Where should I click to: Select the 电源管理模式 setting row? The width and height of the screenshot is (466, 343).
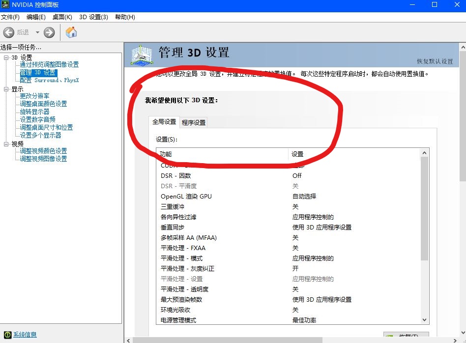pos(288,320)
